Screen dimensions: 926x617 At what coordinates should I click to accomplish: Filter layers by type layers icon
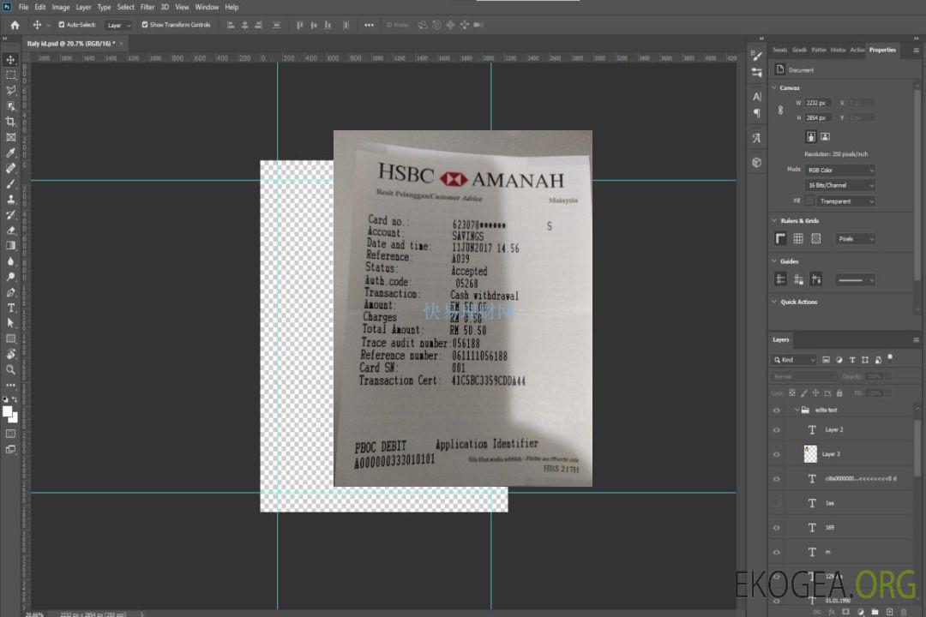point(851,360)
